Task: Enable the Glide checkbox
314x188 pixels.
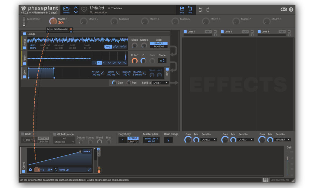Action: click(x=23, y=134)
